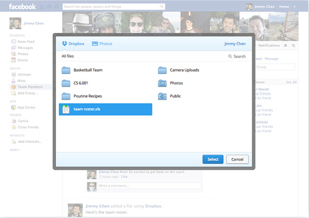Open the CS 6.001 folder icon
309x218 pixels.
[x=66, y=83]
